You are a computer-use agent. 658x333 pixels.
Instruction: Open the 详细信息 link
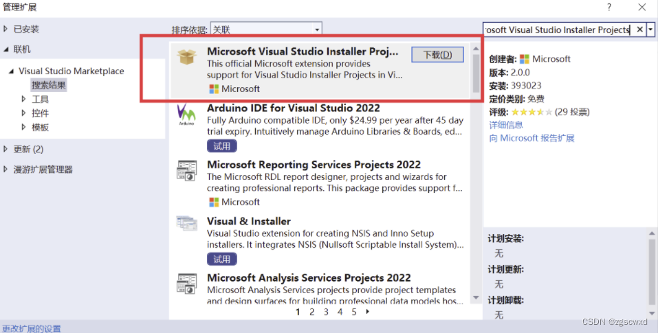pos(506,125)
